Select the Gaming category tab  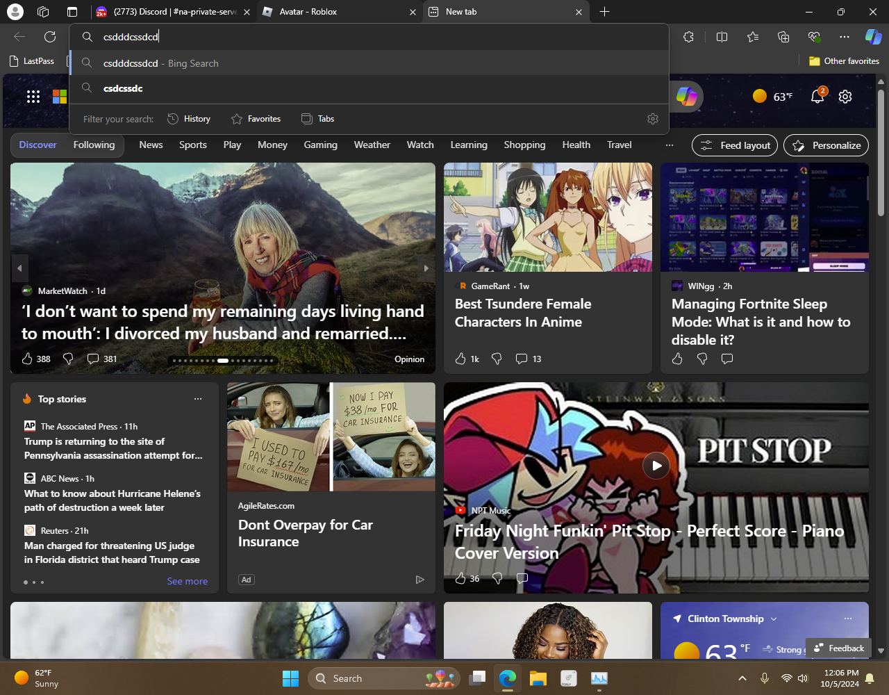pyautogui.click(x=320, y=145)
